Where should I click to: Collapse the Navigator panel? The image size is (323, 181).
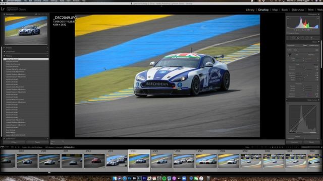point(4,14)
